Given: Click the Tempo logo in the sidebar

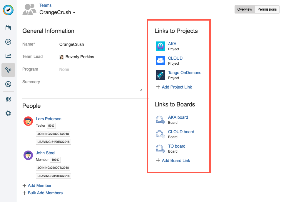Looking at the screenshot, I should click(8, 10).
